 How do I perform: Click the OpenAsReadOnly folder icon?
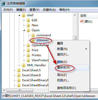[28, 45]
